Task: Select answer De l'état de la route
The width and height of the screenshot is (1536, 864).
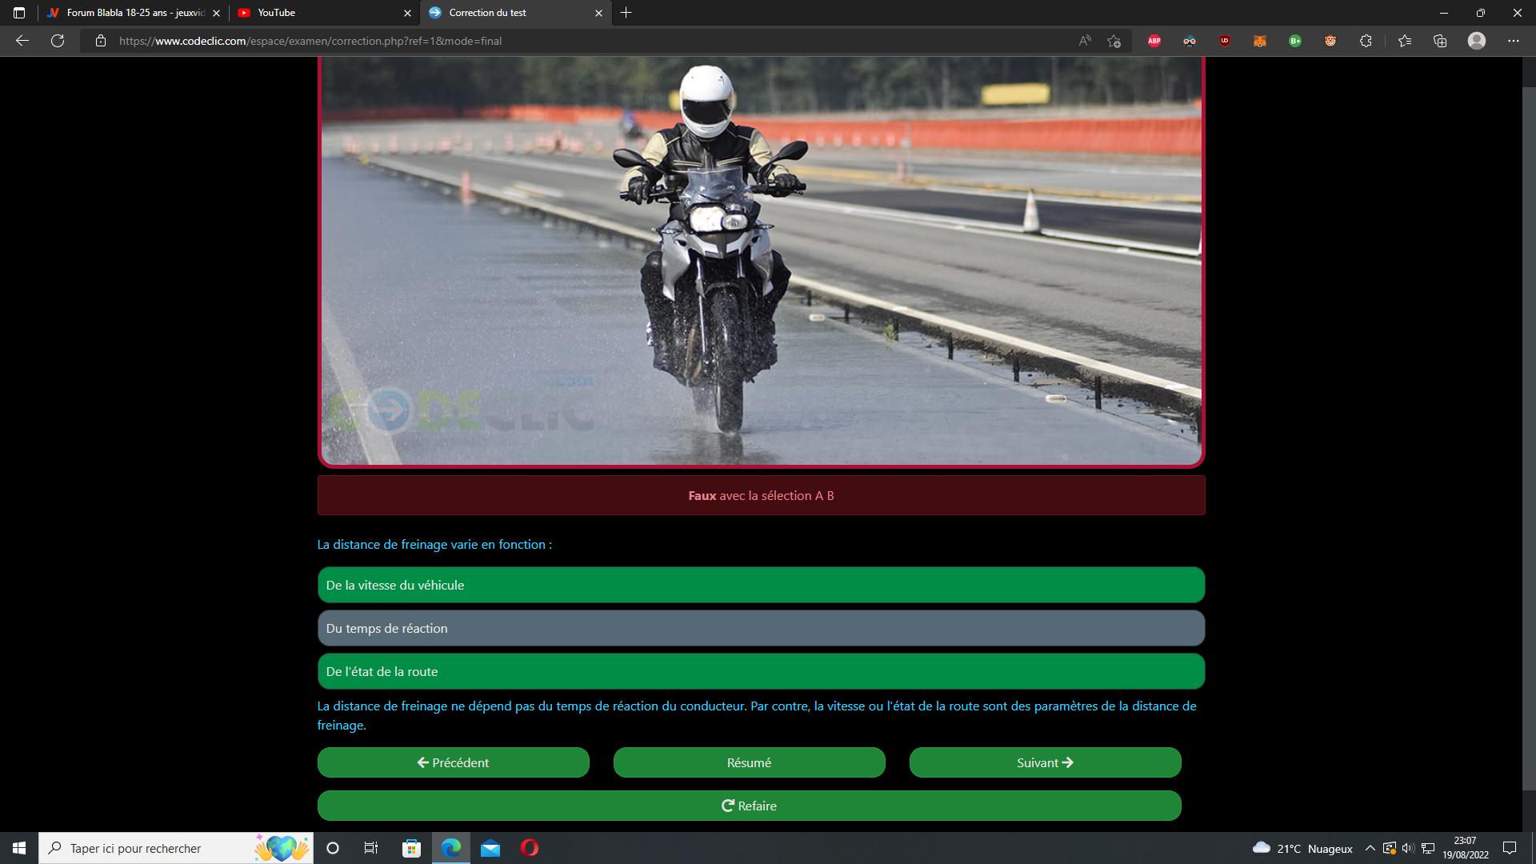Action: tap(760, 671)
